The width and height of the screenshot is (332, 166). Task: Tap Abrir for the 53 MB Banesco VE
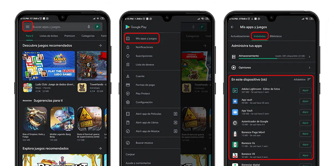click(x=305, y=155)
